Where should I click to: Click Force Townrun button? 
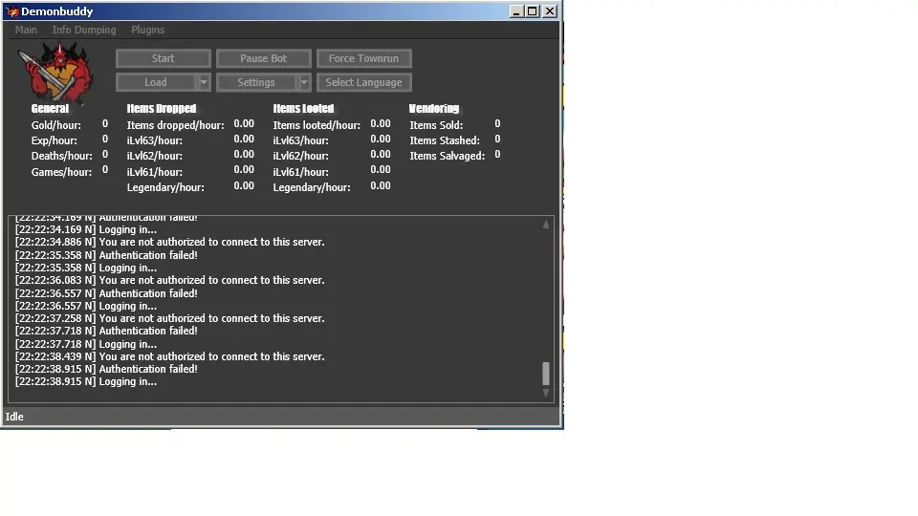pyautogui.click(x=363, y=58)
